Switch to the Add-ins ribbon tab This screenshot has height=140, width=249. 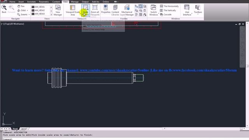[x=95, y=2]
